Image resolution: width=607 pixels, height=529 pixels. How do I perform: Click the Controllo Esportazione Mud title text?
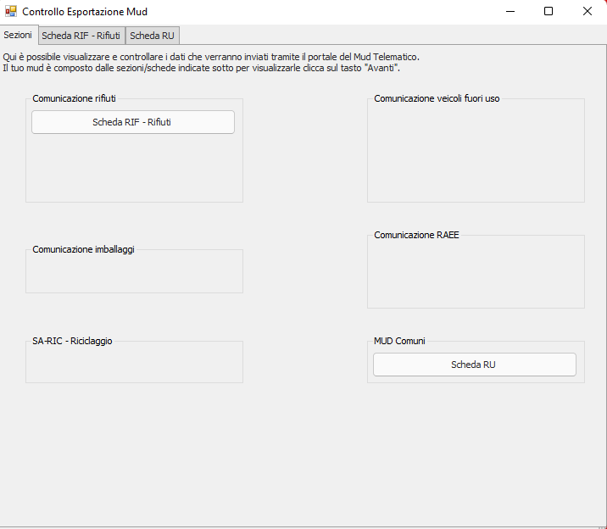tap(85, 12)
